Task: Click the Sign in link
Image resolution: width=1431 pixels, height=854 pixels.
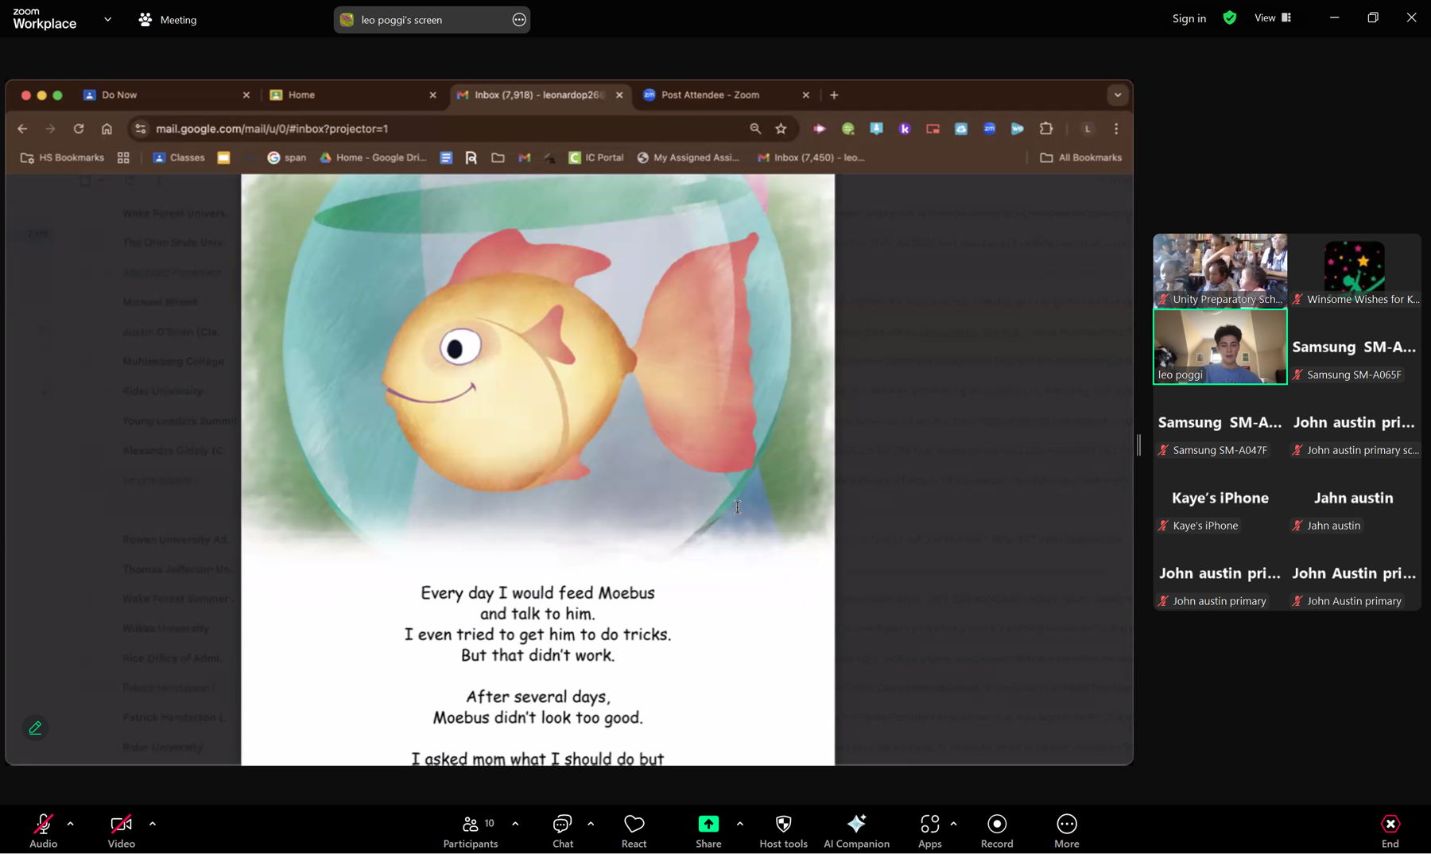Action: 1188,18
